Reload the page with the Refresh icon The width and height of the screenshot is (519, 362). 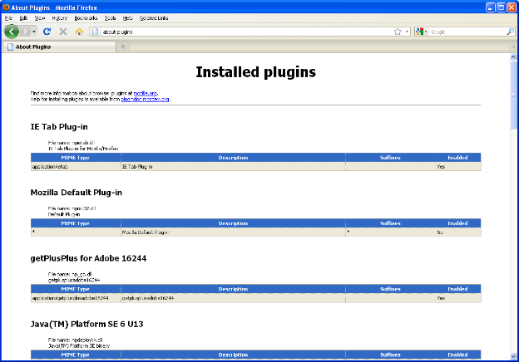47,32
